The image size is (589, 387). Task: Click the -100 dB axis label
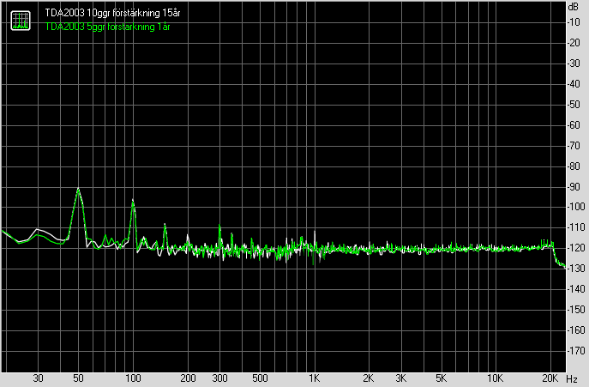pos(575,207)
